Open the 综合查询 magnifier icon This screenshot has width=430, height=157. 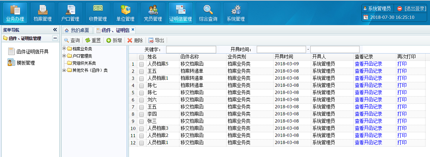point(208,10)
